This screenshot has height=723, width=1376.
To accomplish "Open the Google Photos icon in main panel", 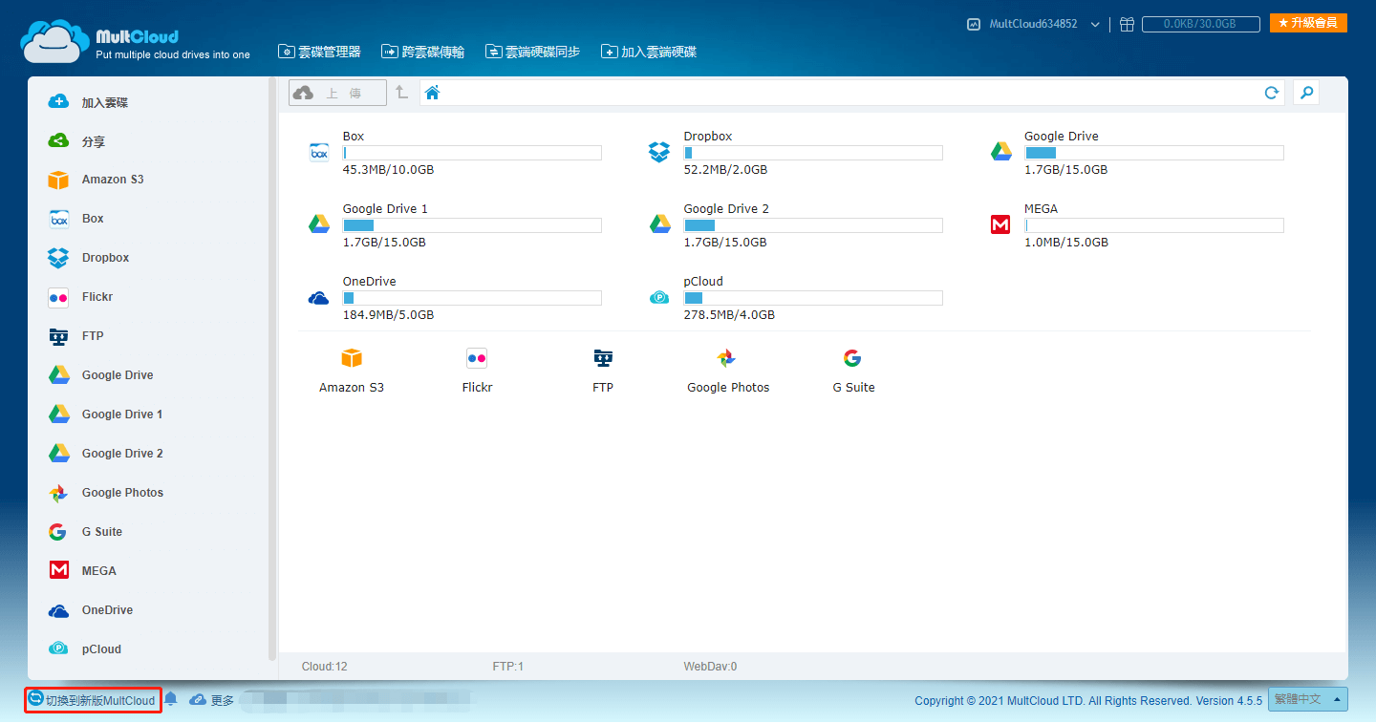I will 726,358.
